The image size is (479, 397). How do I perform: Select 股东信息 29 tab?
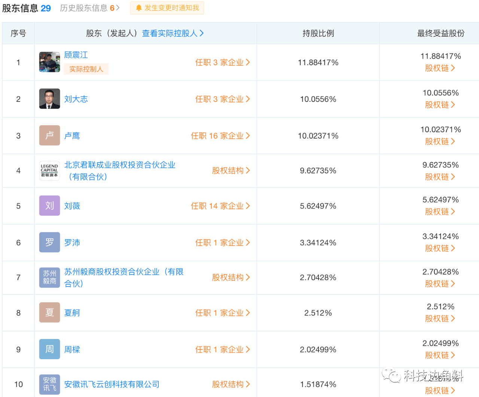(26, 8)
